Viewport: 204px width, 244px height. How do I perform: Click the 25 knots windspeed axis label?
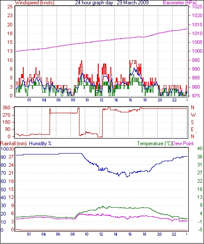coord(10,7)
